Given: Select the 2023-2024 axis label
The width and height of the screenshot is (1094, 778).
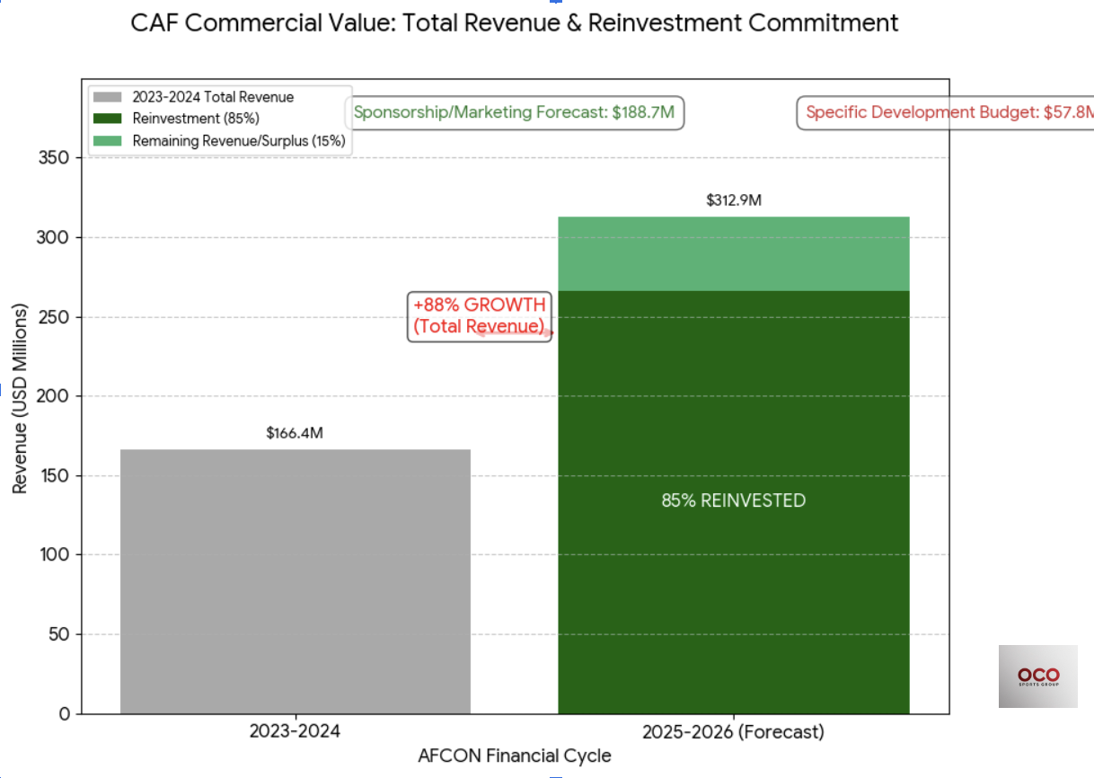Looking at the screenshot, I should coord(295,732).
